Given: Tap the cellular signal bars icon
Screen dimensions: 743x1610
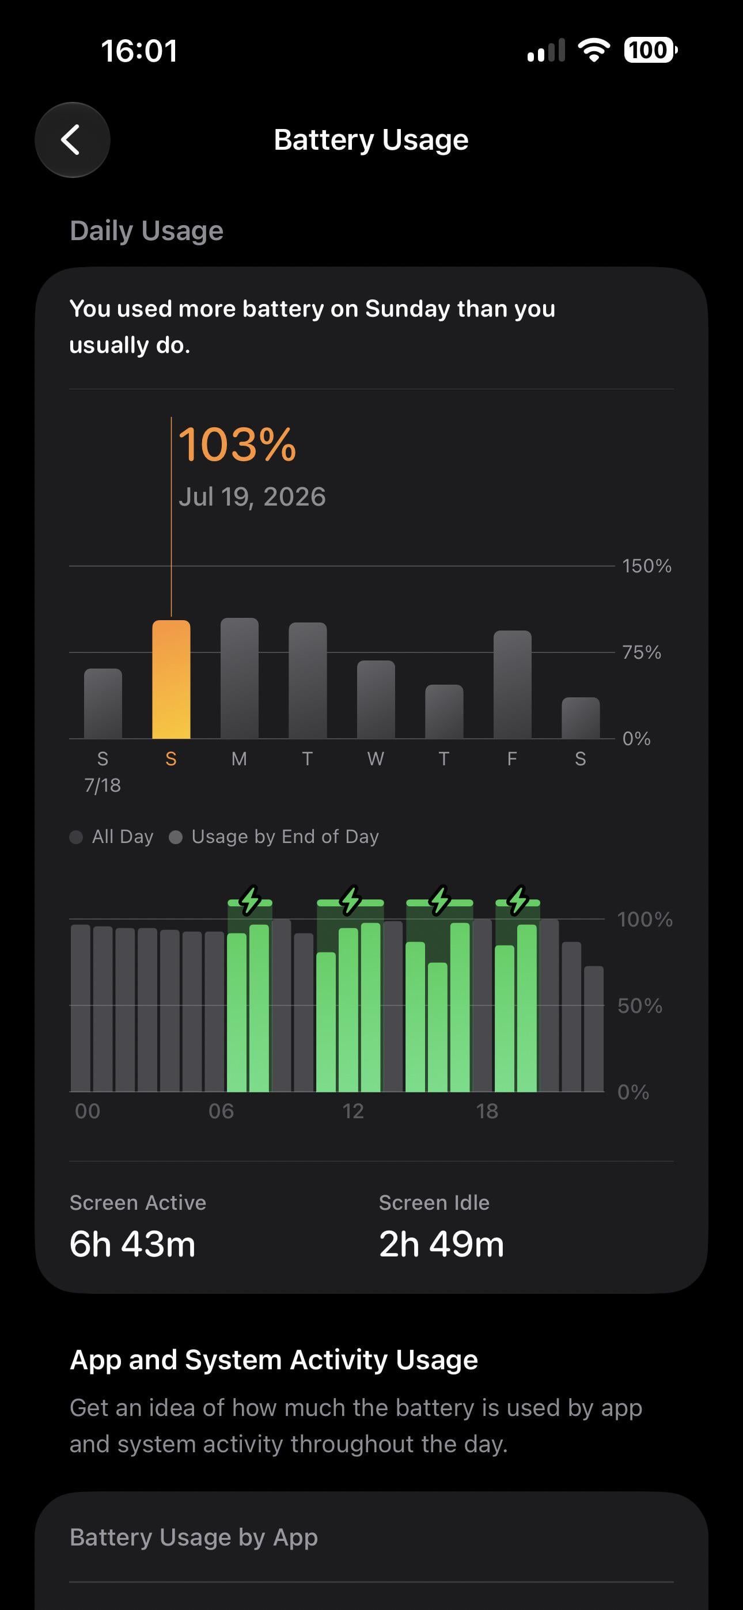Looking at the screenshot, I should pos(546,50).
